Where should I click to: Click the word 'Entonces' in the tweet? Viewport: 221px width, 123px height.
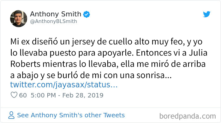(152, 53)
